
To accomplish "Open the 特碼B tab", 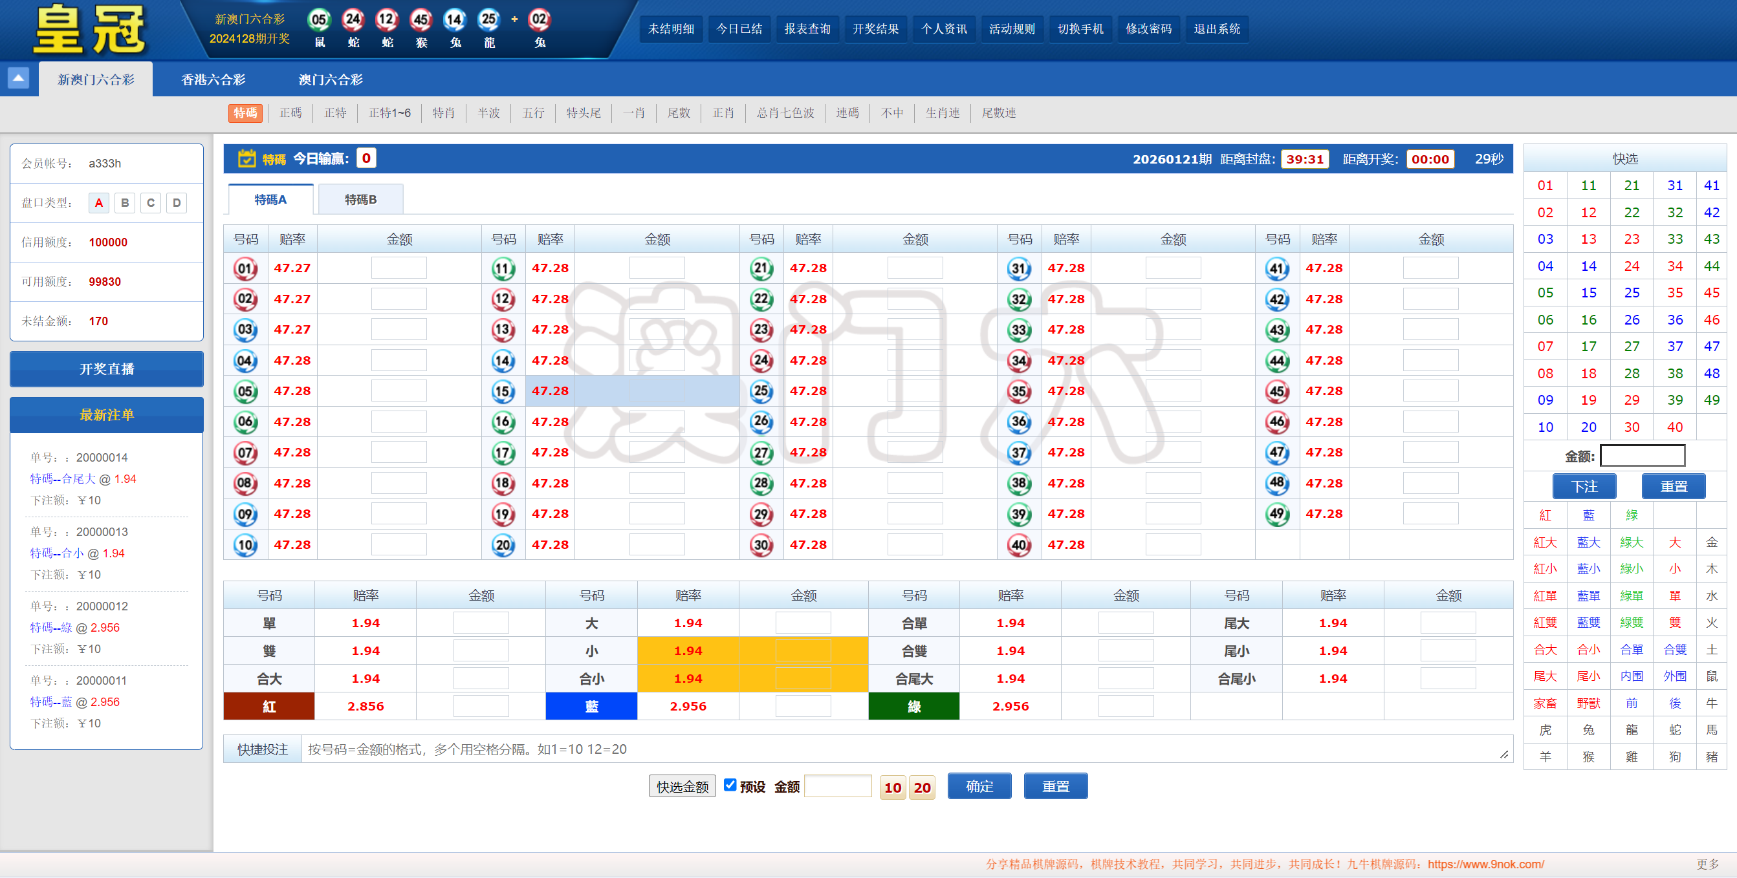I will pos(361,199).
